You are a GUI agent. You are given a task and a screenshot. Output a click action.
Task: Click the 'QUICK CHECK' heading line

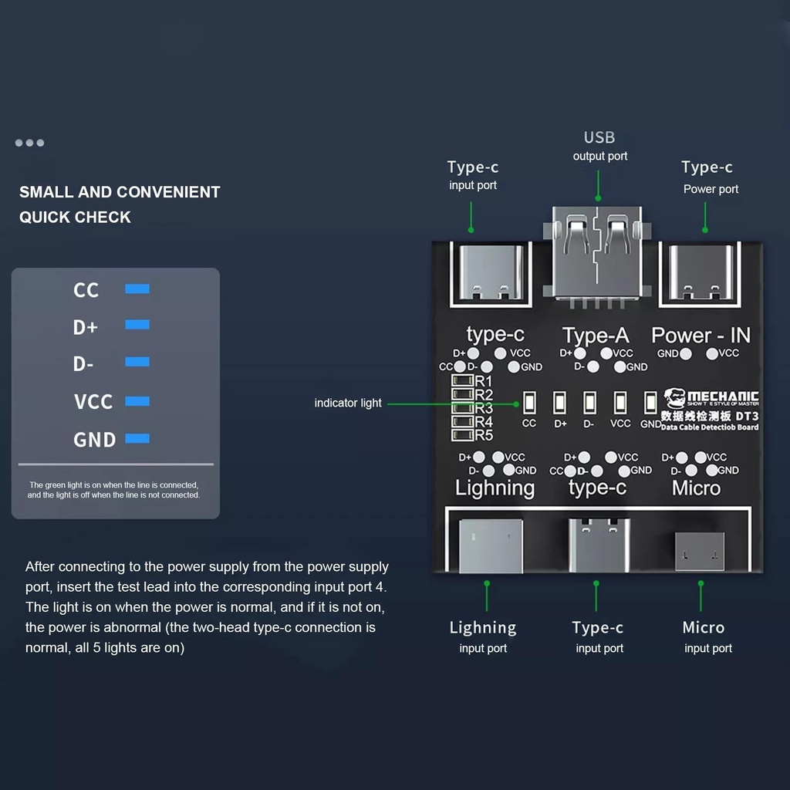pyautogui.click(x=75, y=217)
